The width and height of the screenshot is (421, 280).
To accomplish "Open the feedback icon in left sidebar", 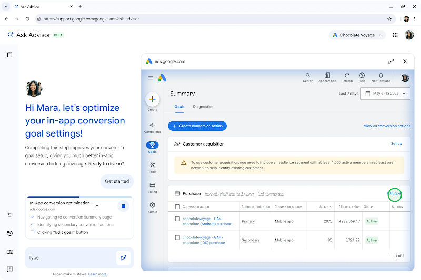I will (x=10, y=269).
